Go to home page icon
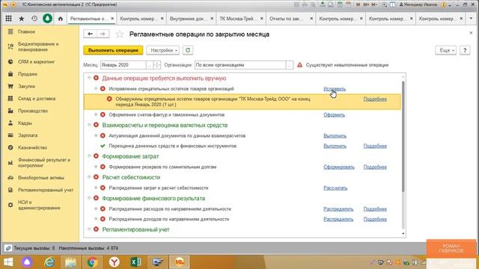 (61, 19)
